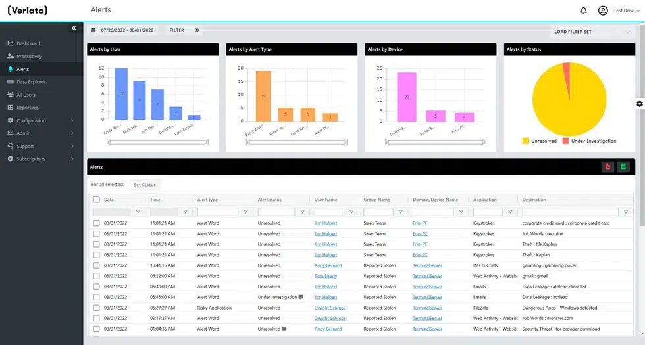Viewport: 645px width, 345px height.
Task: Toggle the select-all checkbox in Date header
Action: pos(97,200)
